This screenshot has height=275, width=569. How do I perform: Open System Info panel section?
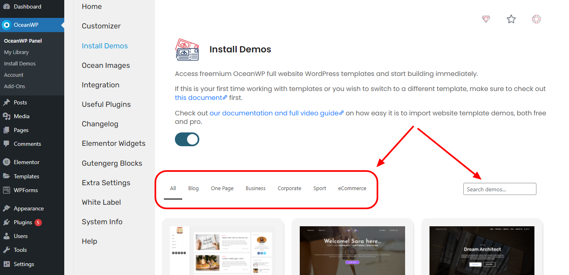point(102,222)
